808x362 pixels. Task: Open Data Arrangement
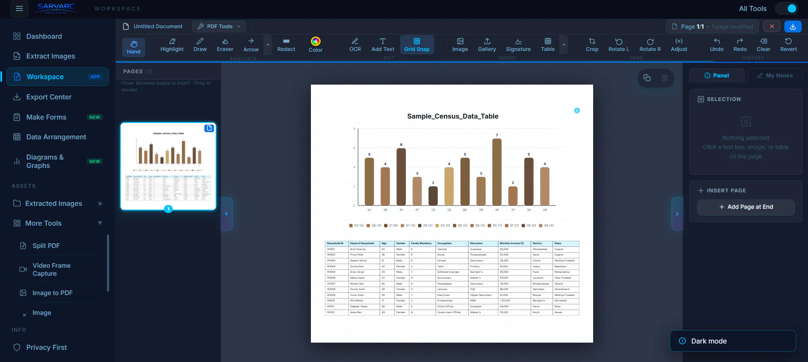58,137
